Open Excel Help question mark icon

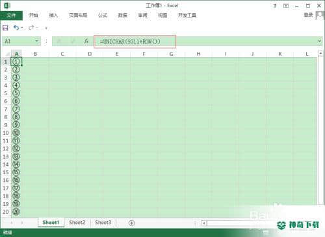[x=275, y=6]
